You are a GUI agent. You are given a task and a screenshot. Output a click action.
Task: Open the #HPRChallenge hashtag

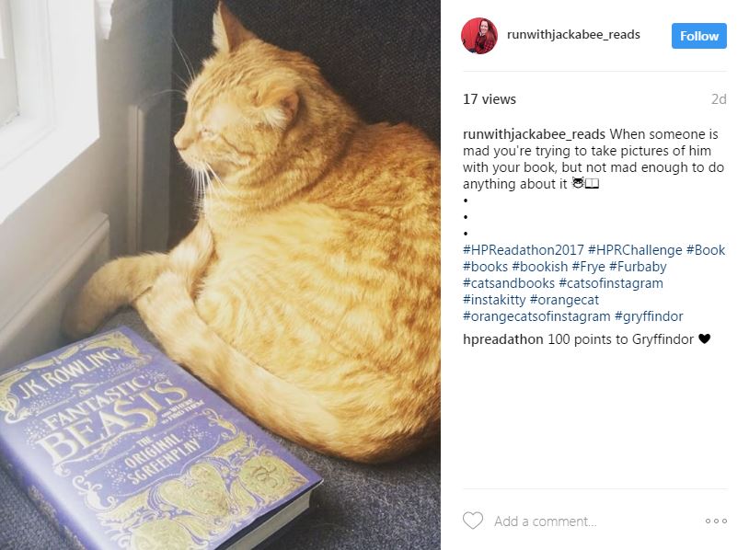[635, 249]
